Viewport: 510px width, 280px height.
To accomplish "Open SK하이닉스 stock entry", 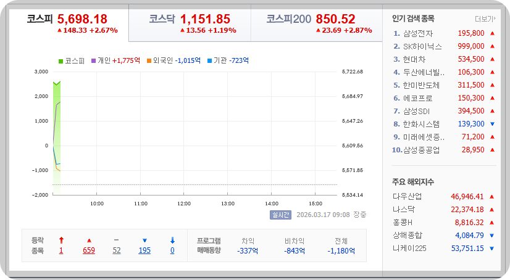I will tap(422, 46).
